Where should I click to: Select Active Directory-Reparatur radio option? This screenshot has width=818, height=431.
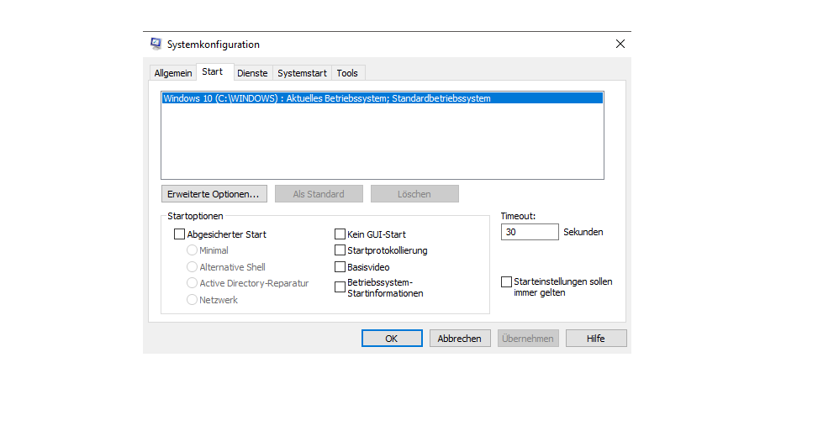click(192, 283)
